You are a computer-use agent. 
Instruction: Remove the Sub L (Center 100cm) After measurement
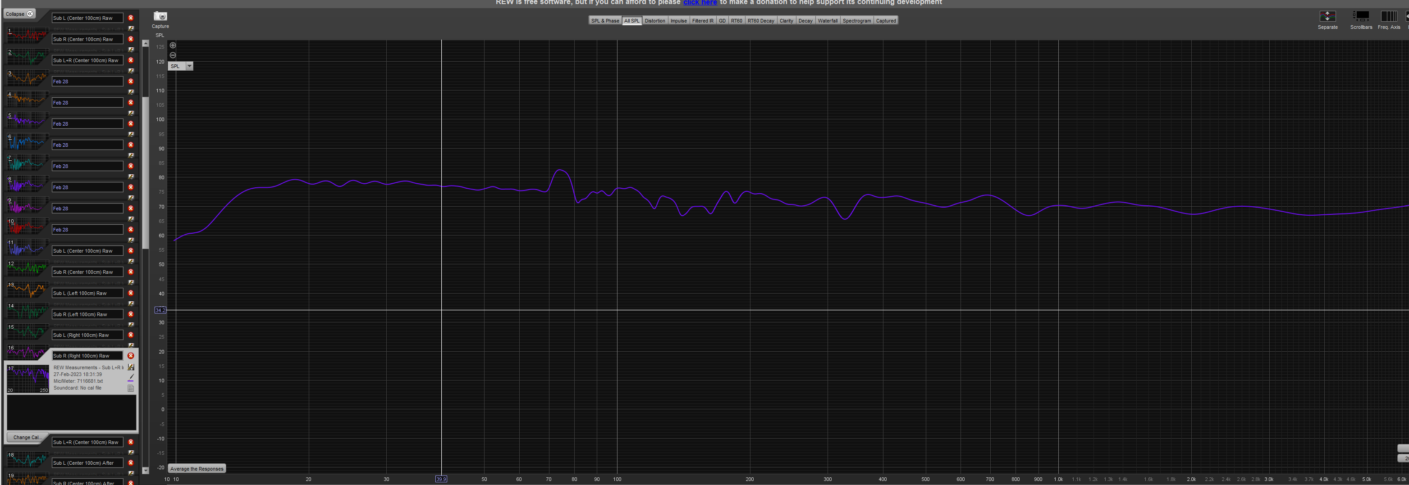click(131, 462)
